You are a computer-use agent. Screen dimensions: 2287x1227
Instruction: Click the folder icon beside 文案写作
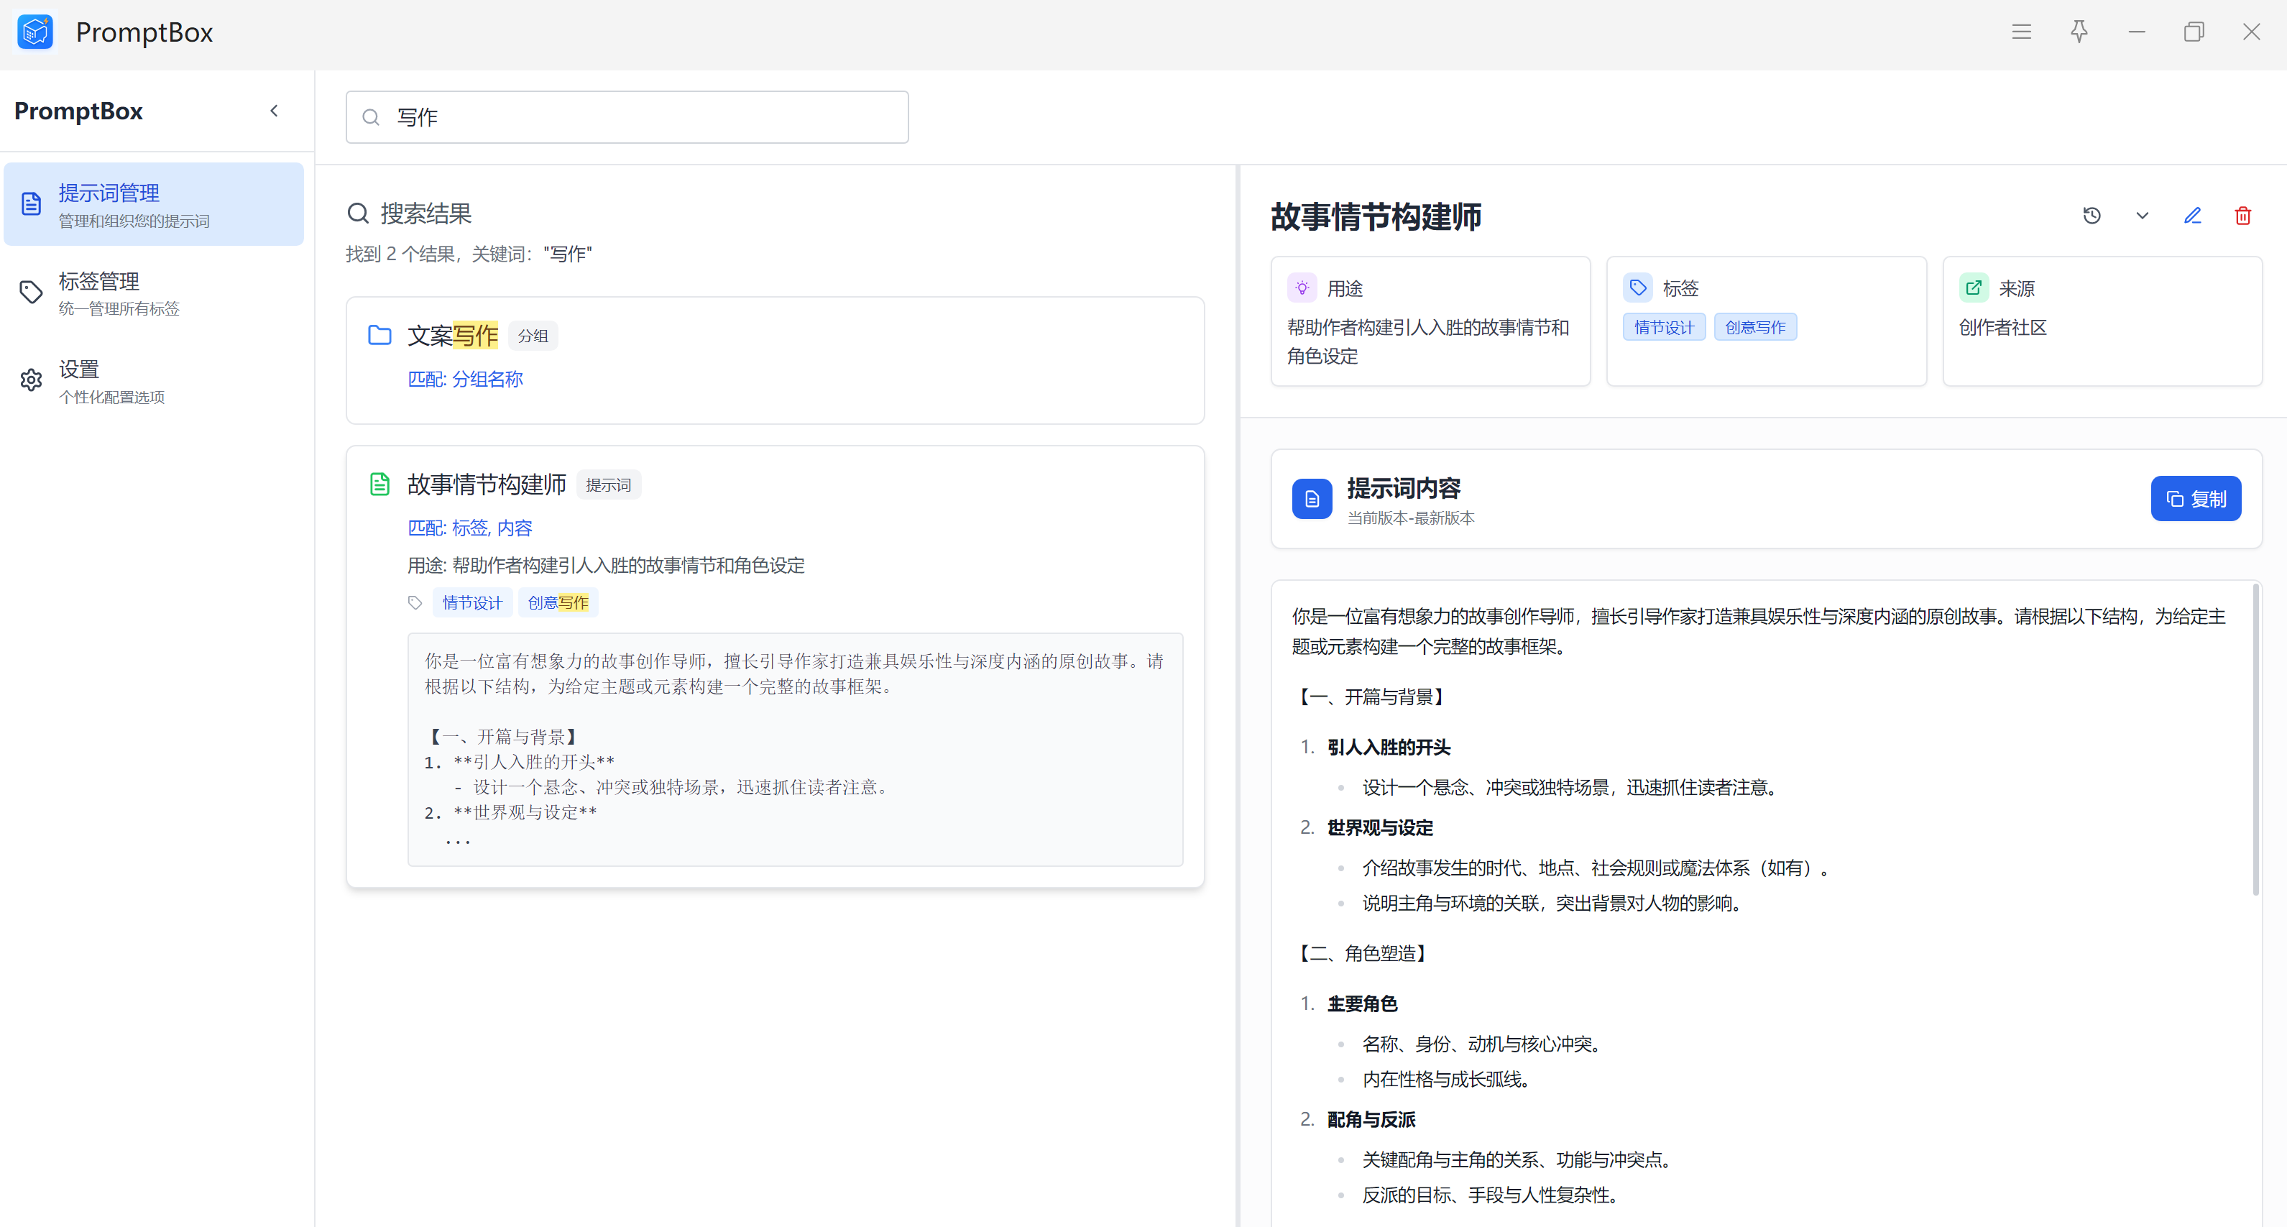pyautogui.click(x=380, y=336)
